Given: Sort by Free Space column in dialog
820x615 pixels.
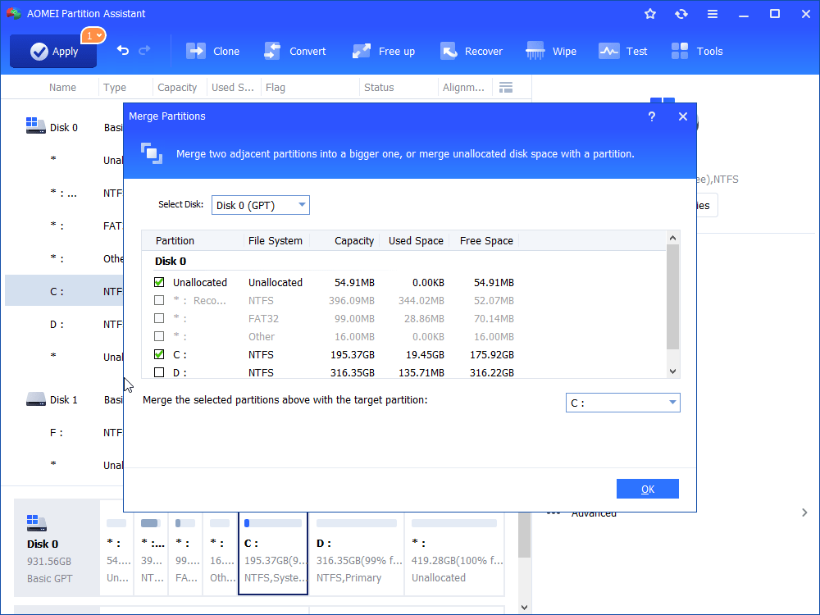Looking at the screenshot, I should [x=486, y=240].
